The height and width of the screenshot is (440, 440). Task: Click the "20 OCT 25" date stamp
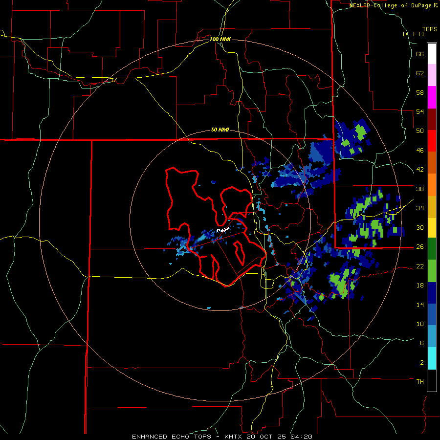click(266, 437)
